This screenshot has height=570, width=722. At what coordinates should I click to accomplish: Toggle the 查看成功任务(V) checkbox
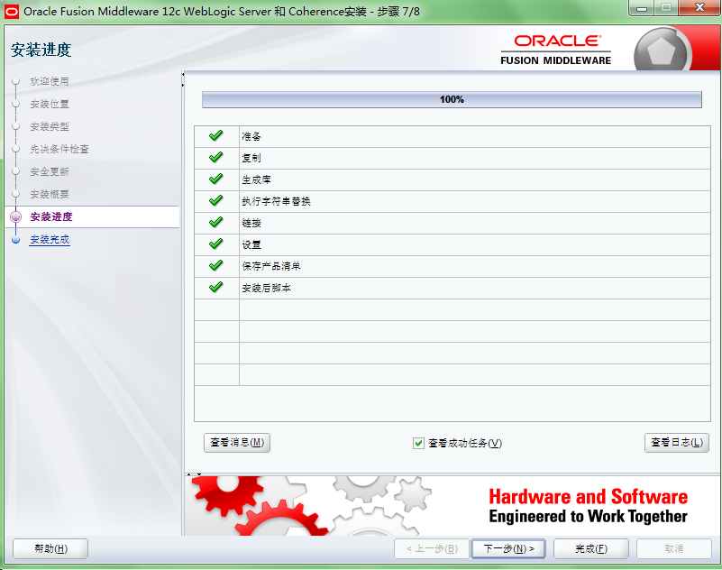click(x=418, y=443)
